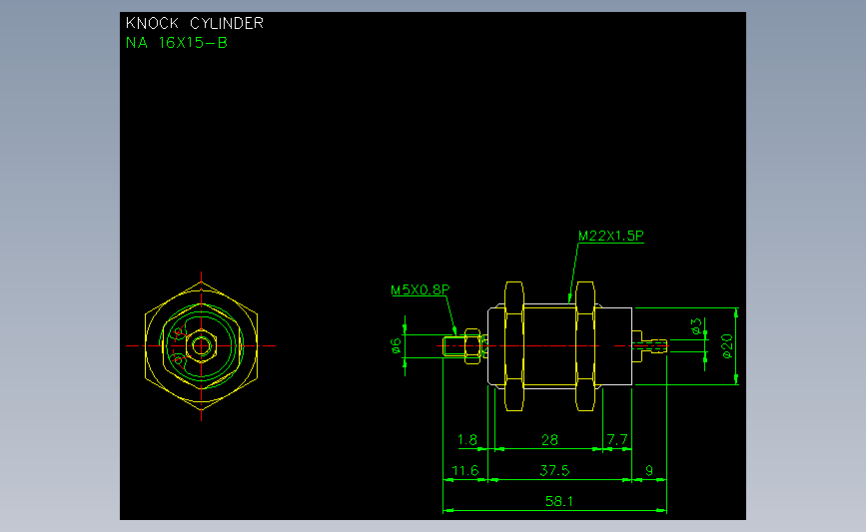Viewport: 866px width, 532px height.
Task: Select the NA 16X15-B model label
Action: point(176,43)
